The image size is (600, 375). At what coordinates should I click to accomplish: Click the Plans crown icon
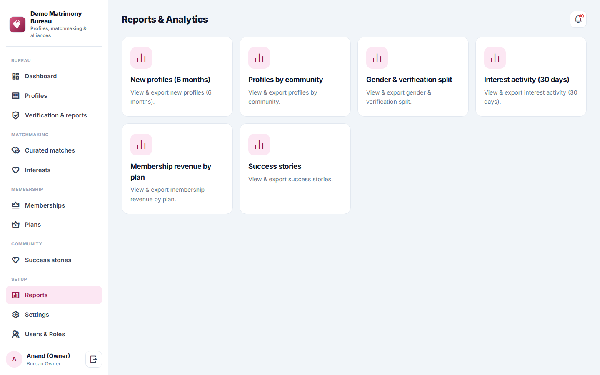tap(16, 225)
